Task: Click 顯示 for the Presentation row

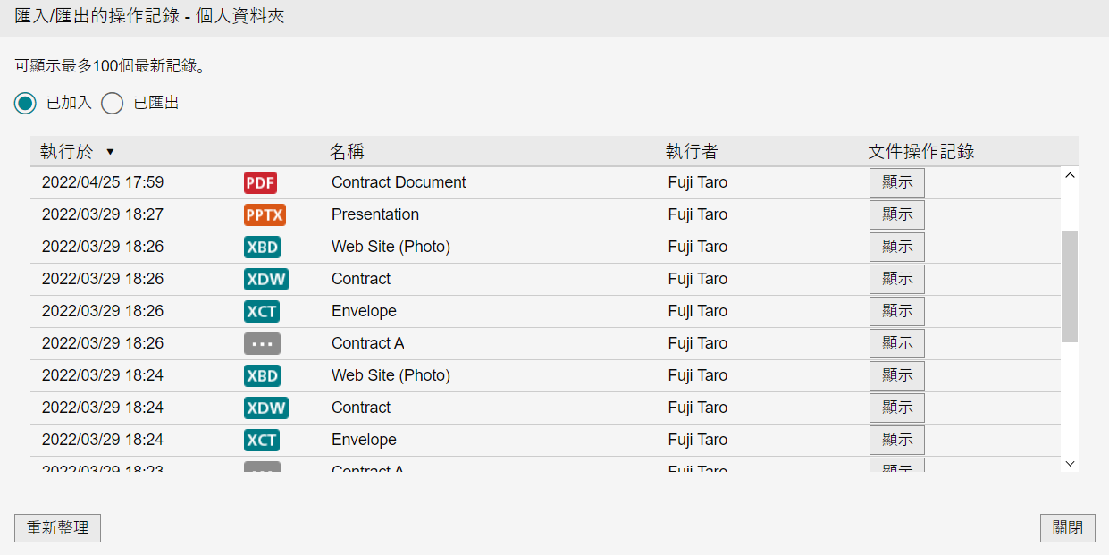Action: pyautogui.click(x=897, y=214)
